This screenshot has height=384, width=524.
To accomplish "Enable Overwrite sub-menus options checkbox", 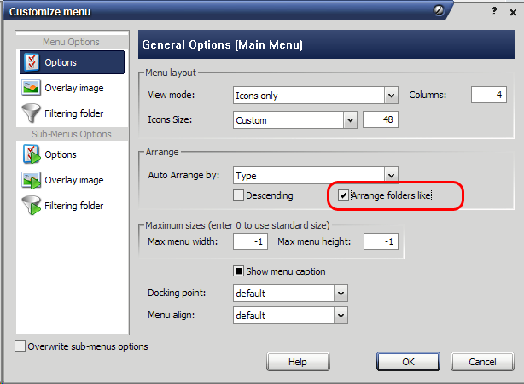I will [x=20, y=346].
